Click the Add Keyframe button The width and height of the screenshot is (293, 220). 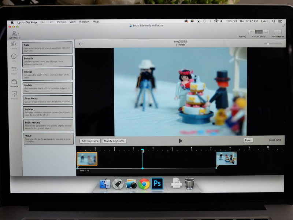coord(90,141)
